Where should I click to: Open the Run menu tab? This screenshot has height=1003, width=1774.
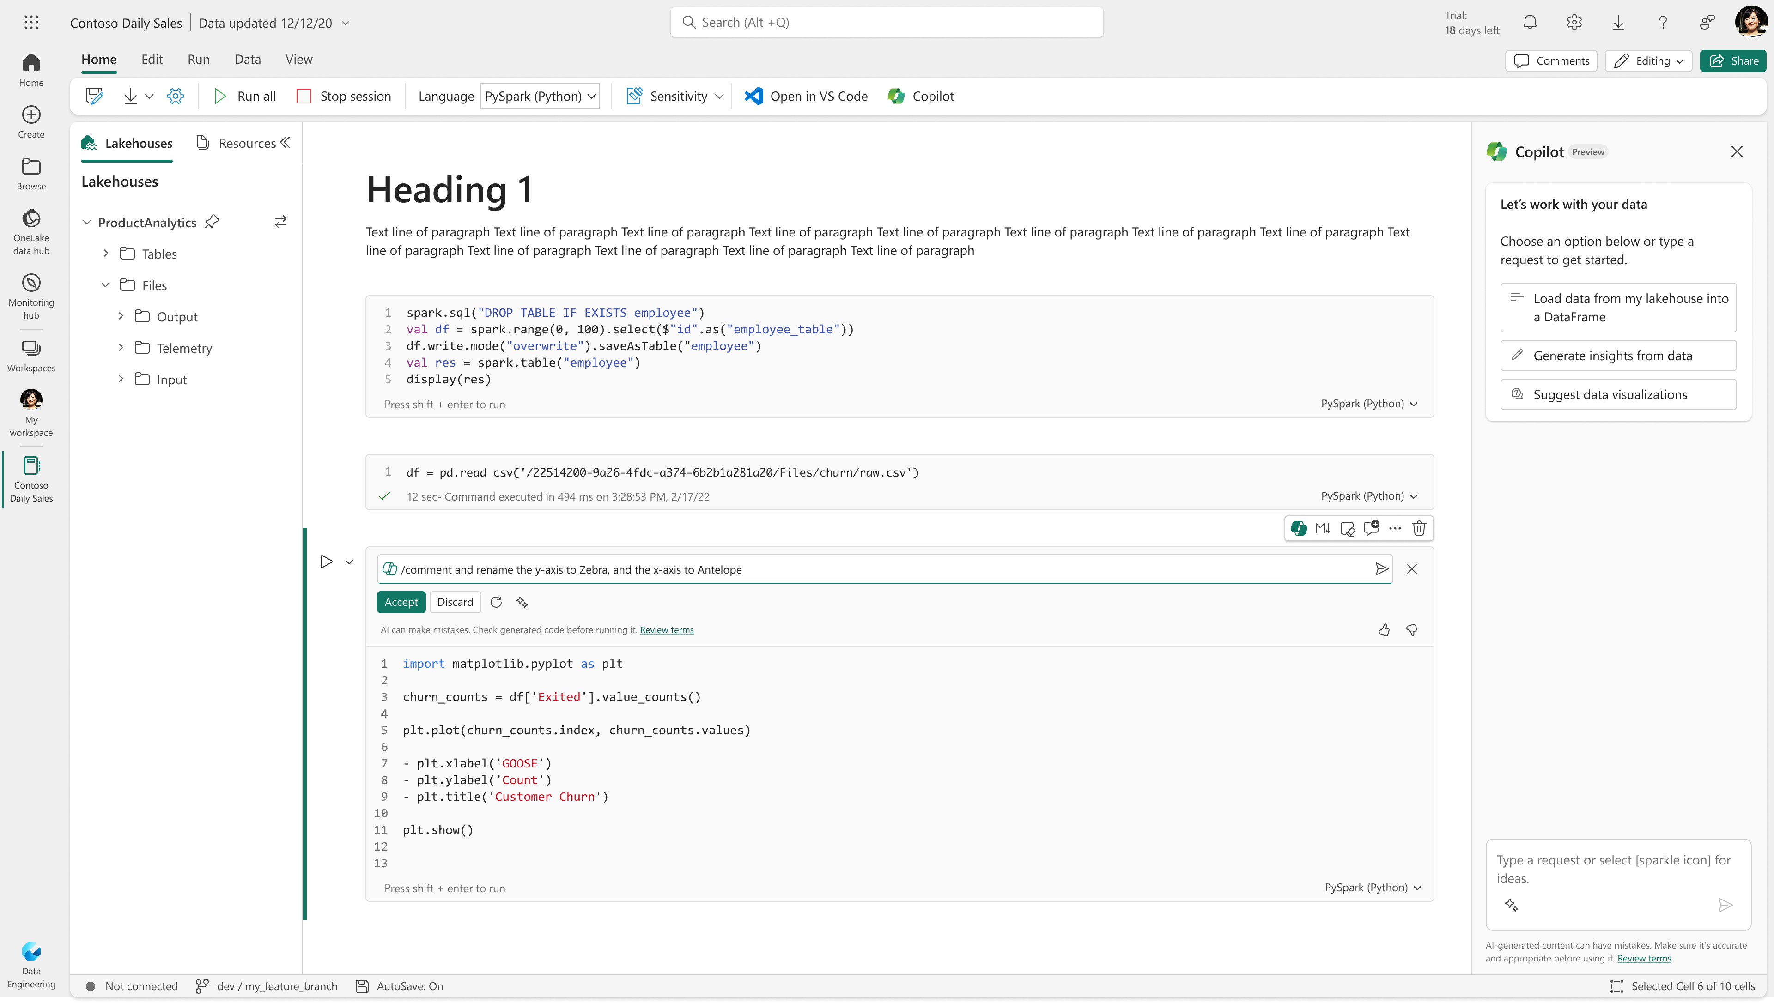(198, 59)
